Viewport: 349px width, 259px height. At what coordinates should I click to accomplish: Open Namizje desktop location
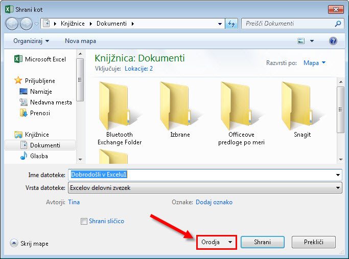36,92
